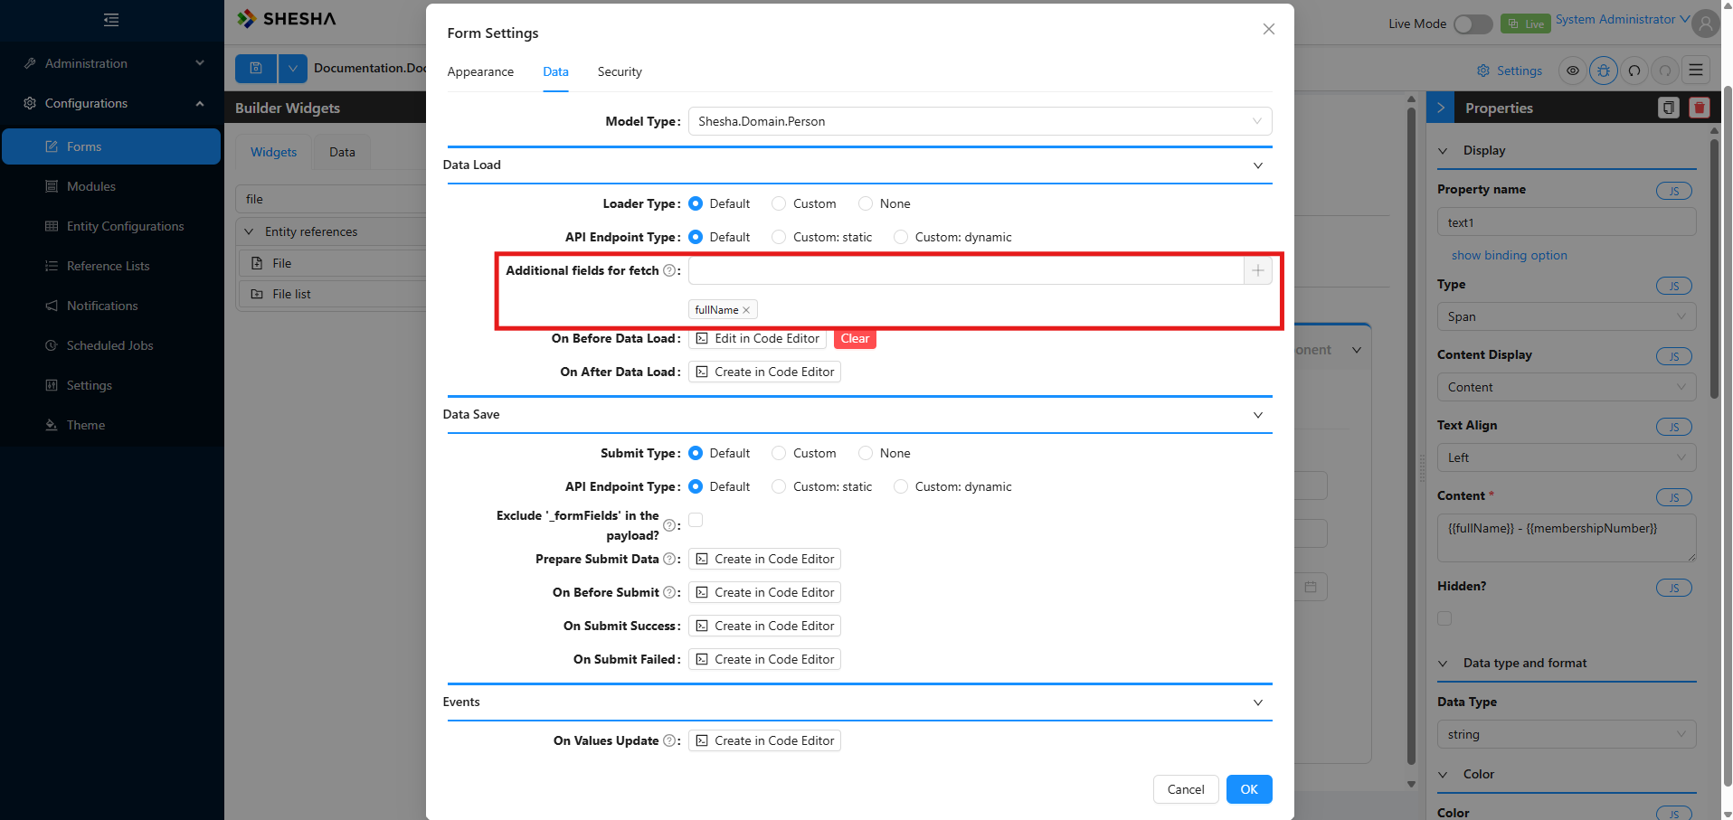Click the red delete trash icon
1733x820 pixels.
[x=1700, y=108]
